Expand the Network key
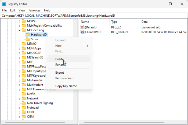The width and height of the screenshot is (188, 125). click(20, 99)
